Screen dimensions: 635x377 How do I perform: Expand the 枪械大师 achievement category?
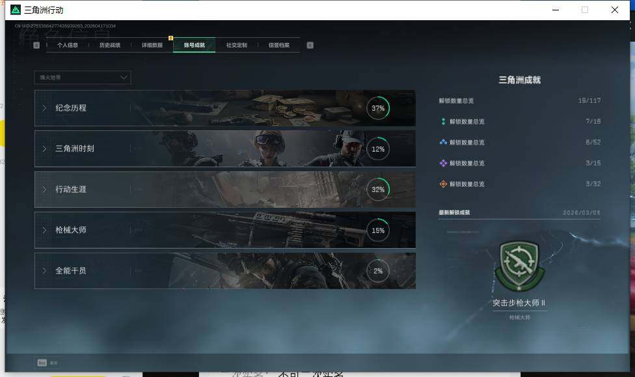point(224,230)
